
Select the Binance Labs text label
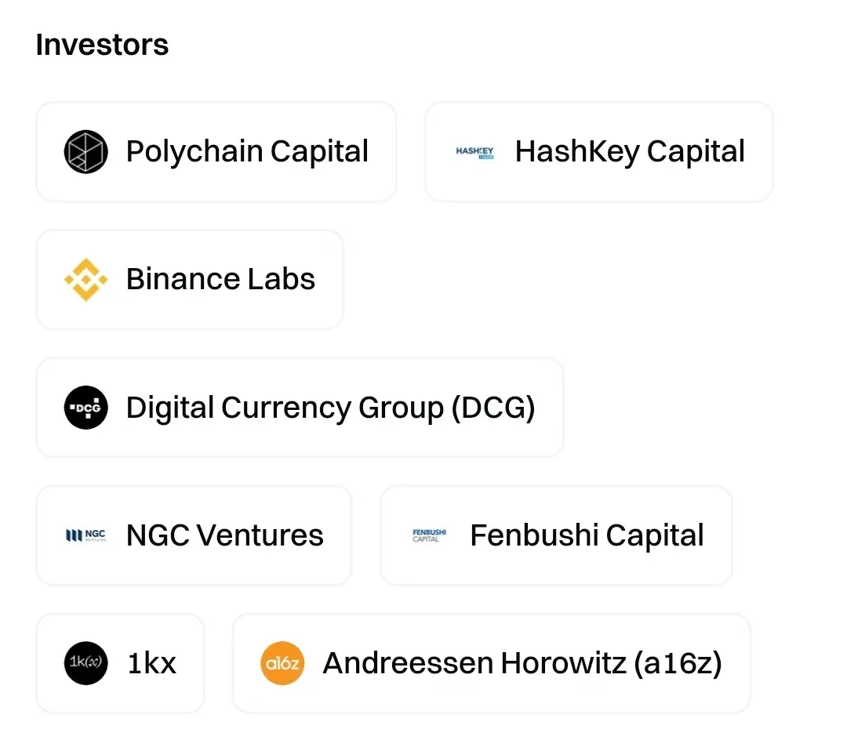pyautogui.click(x=220, y=279)
